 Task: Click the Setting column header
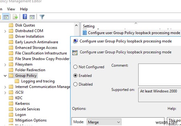[89, 26]
